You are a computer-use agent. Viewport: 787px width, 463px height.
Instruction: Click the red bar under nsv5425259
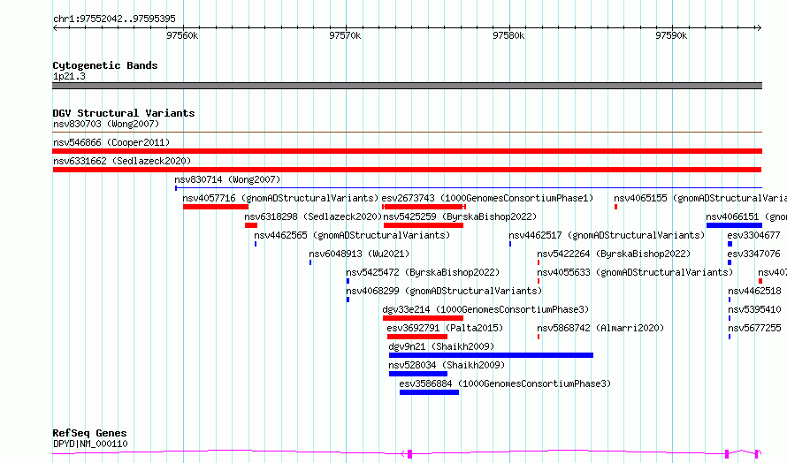click(424, 225)
